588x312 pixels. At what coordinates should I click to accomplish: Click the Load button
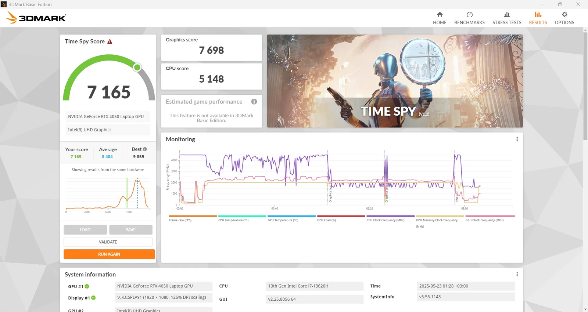coord(85,230)
